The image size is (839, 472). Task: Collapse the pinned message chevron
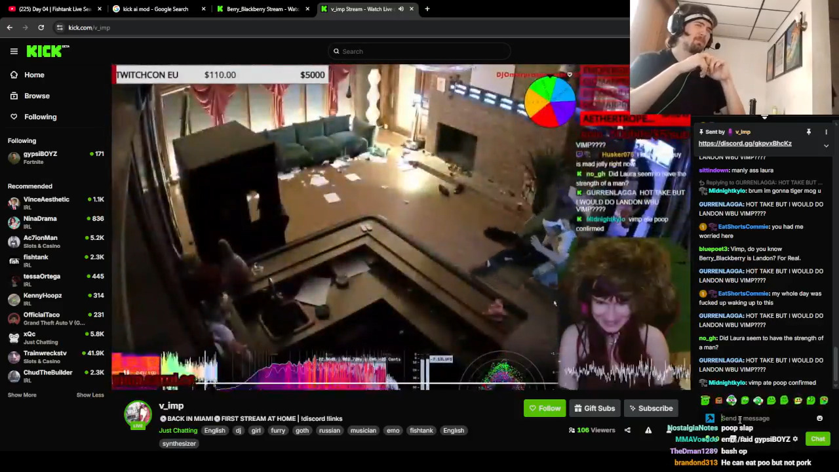(x=826, y=146)
